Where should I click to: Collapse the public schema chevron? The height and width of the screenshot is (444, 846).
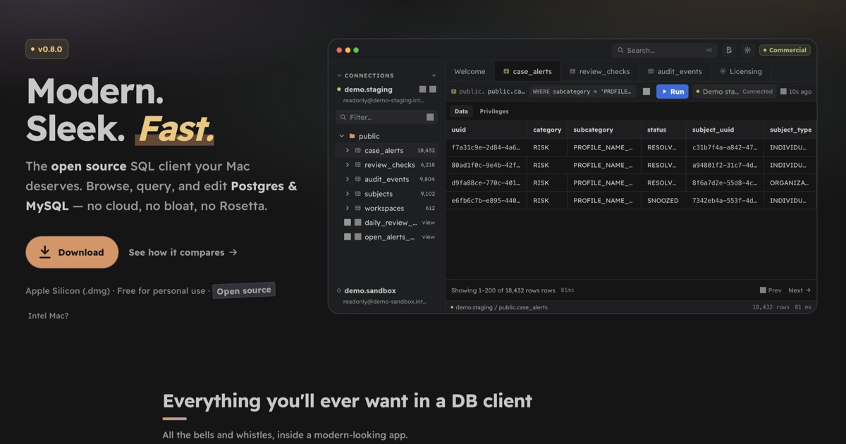click(342, 136)
